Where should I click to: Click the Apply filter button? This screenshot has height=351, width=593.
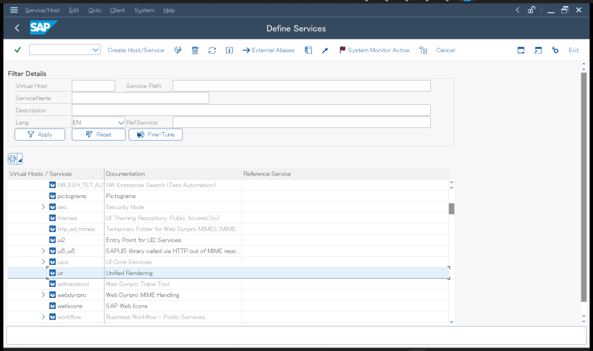(40, 134)
